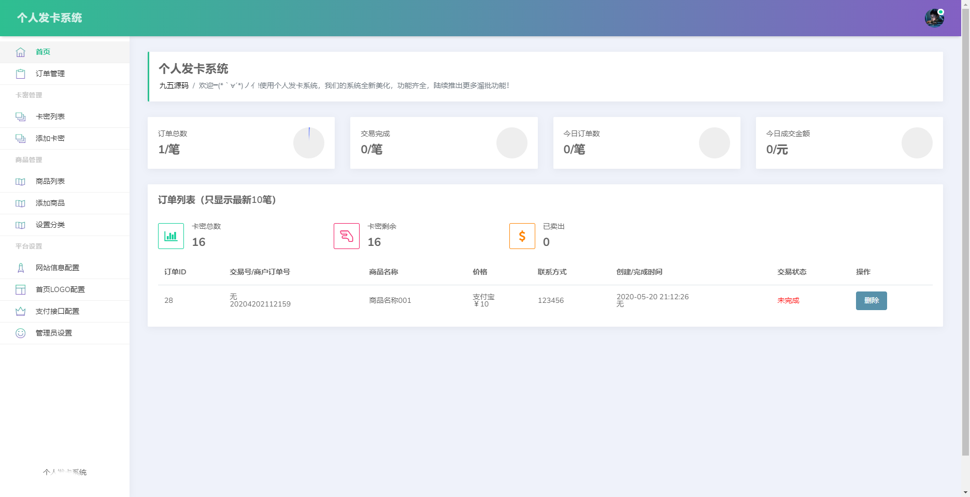
Task: Click the clipboard icon for 订单管理
Action: coord(20,74)
